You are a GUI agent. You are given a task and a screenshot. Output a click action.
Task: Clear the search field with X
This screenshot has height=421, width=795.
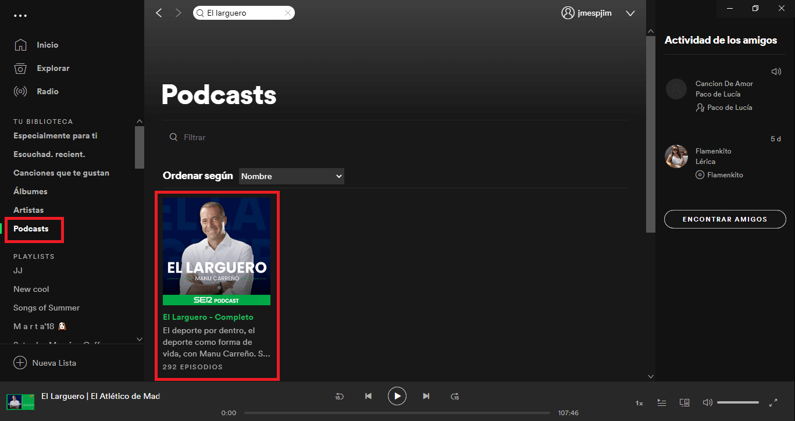[x=287, y=13]
